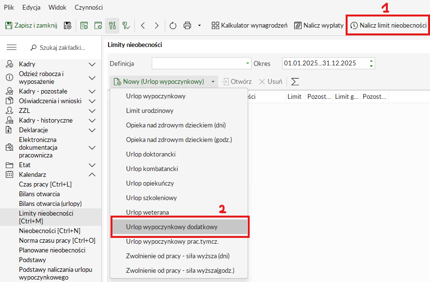
Task: Expand the Kadry section in sidebar
Action: (92, 64)
